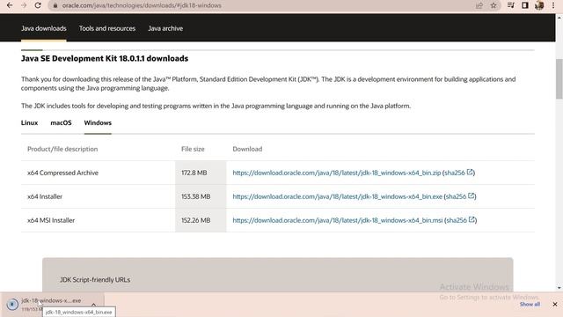The image size is (563, 317).
Task: Switch to the Linux tab
Action: click(29, 123)
